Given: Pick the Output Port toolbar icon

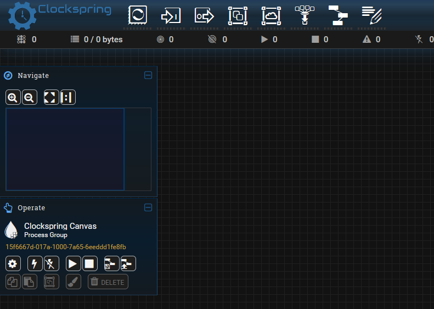Looking at the screenshot, I should point(205,16).
